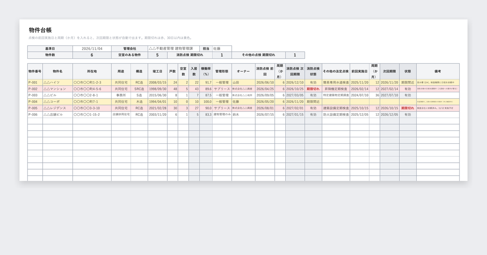Select address 〇〇市〇〇2-8-1
The height and width of the screenshot is (255, 487).
(x=92, y=95)
